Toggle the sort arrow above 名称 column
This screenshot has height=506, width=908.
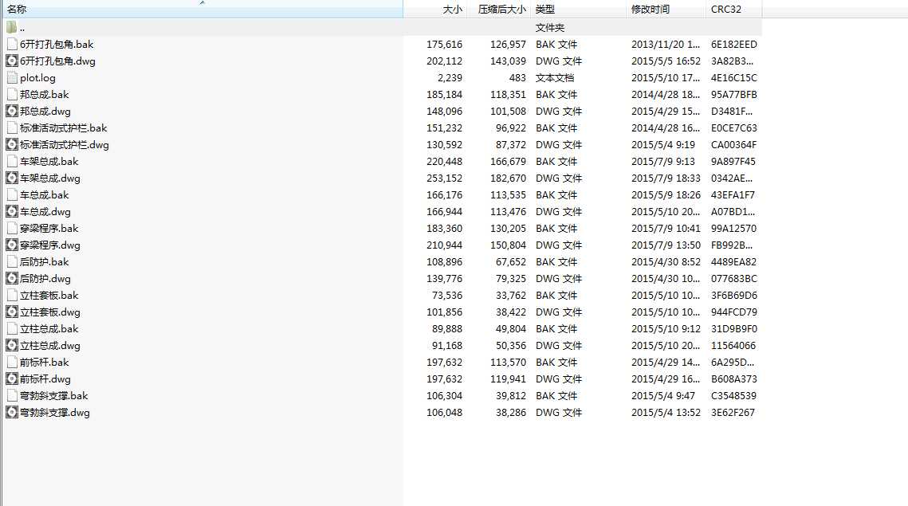point(202,3)
